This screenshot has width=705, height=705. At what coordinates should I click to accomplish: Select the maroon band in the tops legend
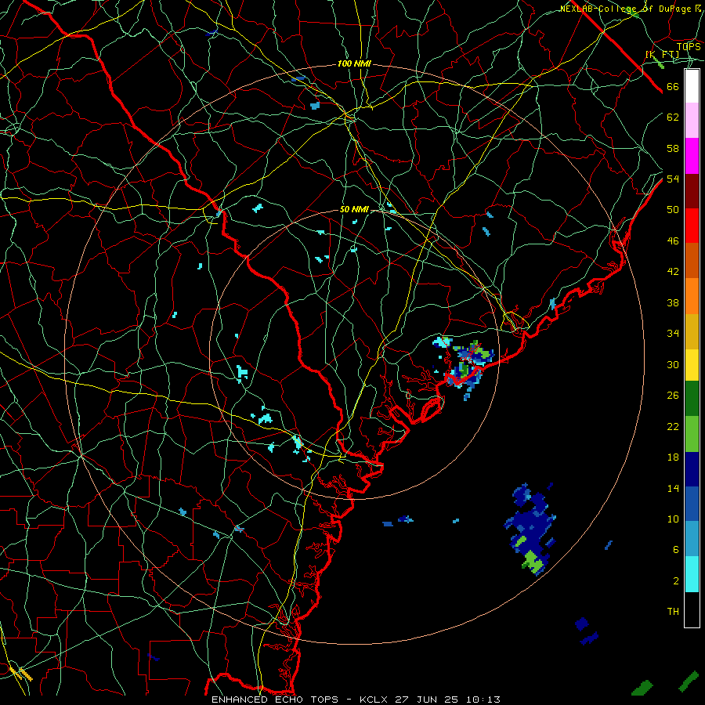tap(692, 191)
